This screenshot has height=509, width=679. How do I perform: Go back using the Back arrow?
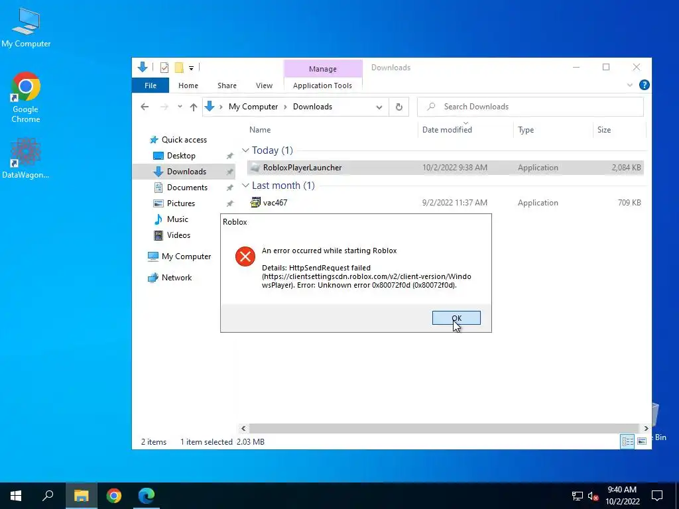click(145, 107)
